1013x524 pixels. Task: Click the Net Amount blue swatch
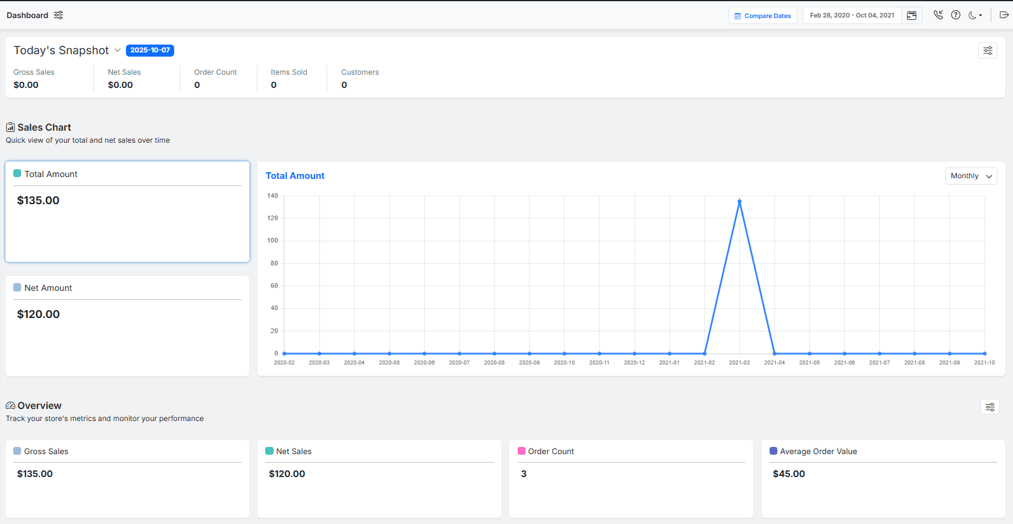pos(17,287)
